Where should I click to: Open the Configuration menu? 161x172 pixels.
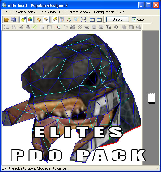click(104, 12)
